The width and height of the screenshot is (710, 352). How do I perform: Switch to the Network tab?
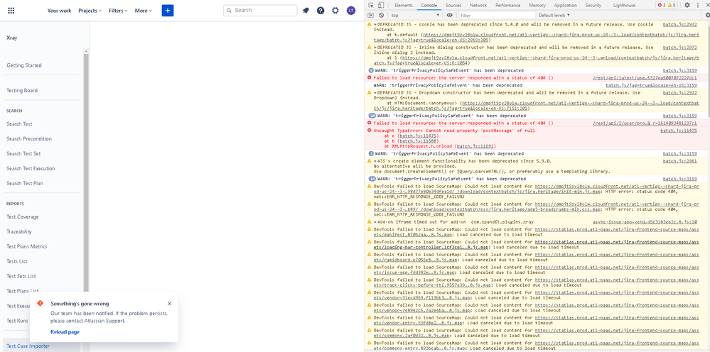(478, 5)
